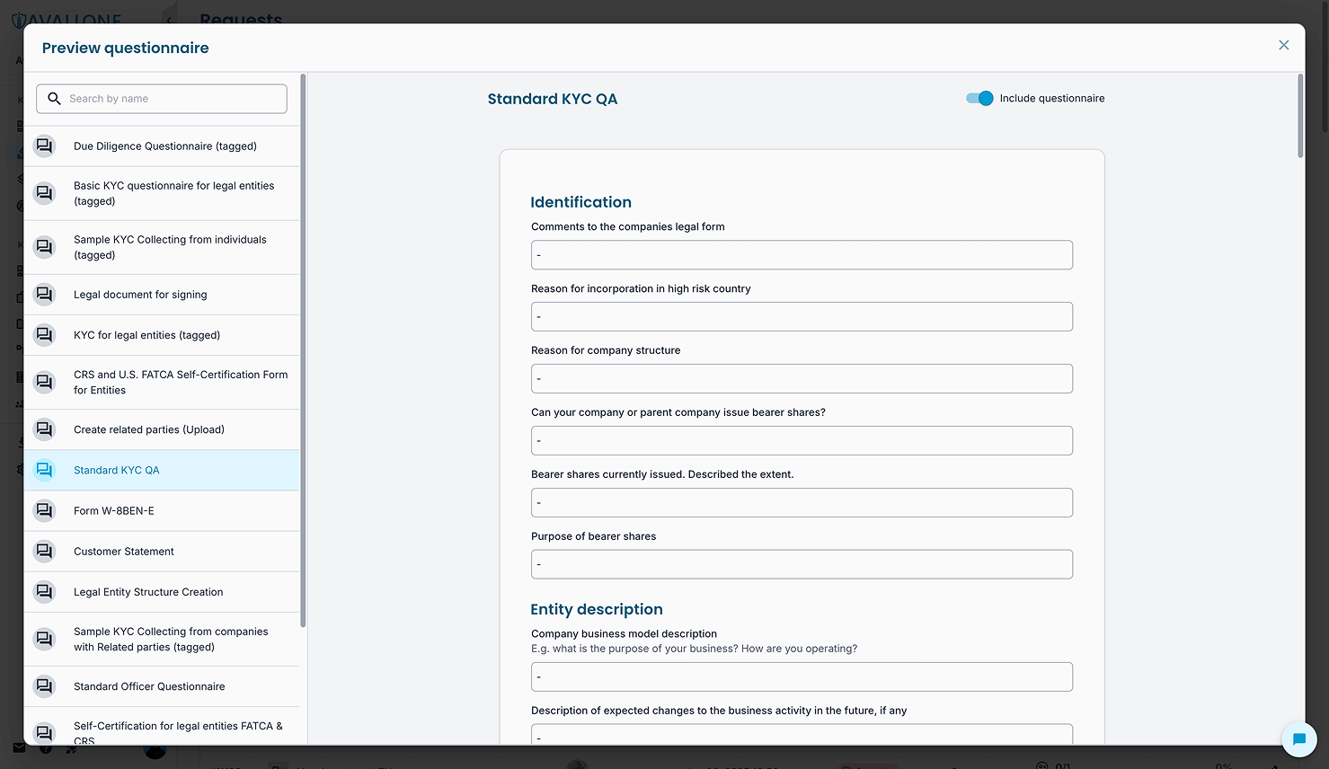Click the Reason for incorporation field
1329x769 pixels.
[x=801, y=316]
